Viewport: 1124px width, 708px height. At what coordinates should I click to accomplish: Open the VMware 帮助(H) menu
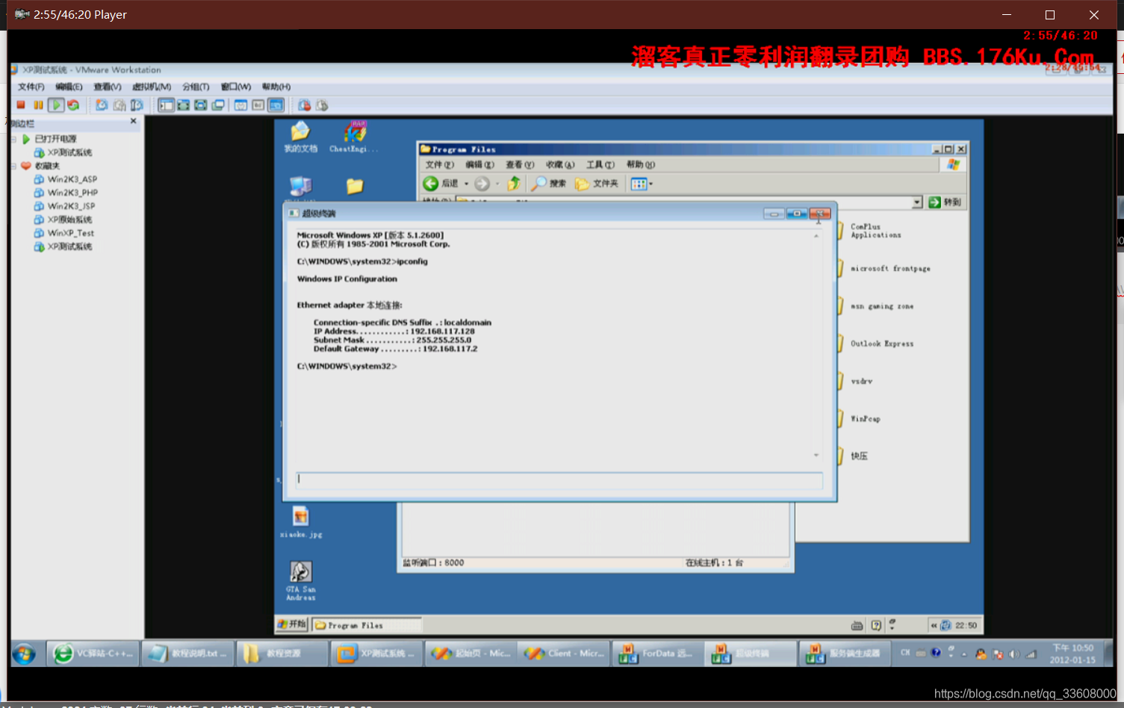pos(276,87)
